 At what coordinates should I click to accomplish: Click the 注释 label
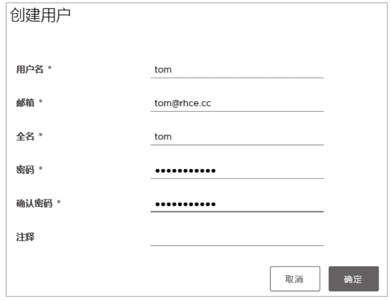pos(25,237)
